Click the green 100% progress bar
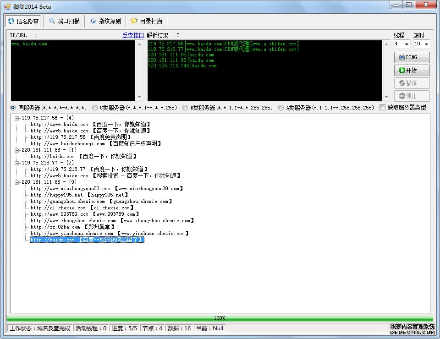Viewport: 440px width, 339px height. pos(220,318)
